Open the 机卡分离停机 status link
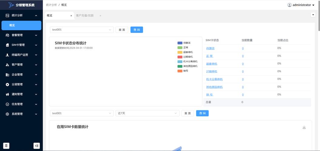Image resolution: width=320 pixels, height=151 pixels. (214, 79)
